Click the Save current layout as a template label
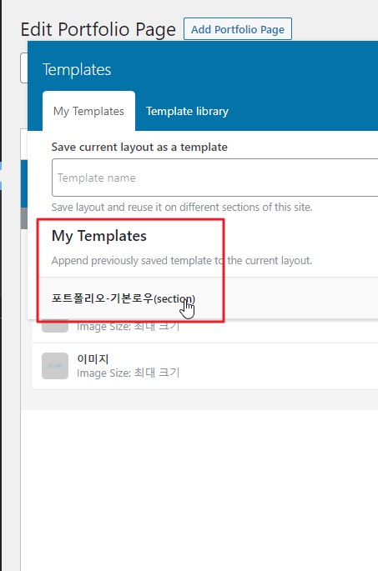The width and height of the screenshot is (378, 571). click(139, 147)
